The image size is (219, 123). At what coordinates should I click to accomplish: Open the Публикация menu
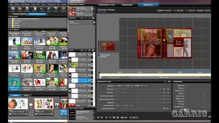coord(51,4)
